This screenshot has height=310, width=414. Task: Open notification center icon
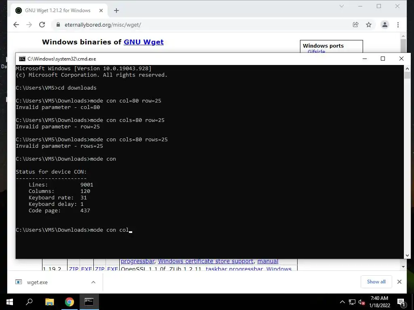pyautogui.click(x=401, y=302)
